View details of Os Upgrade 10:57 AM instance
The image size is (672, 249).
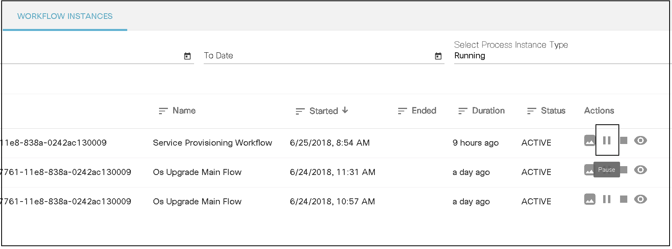(x=641, y=199)
